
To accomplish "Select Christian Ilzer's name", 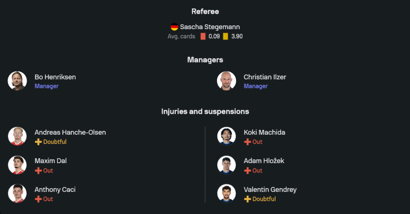I will point(264,77).
